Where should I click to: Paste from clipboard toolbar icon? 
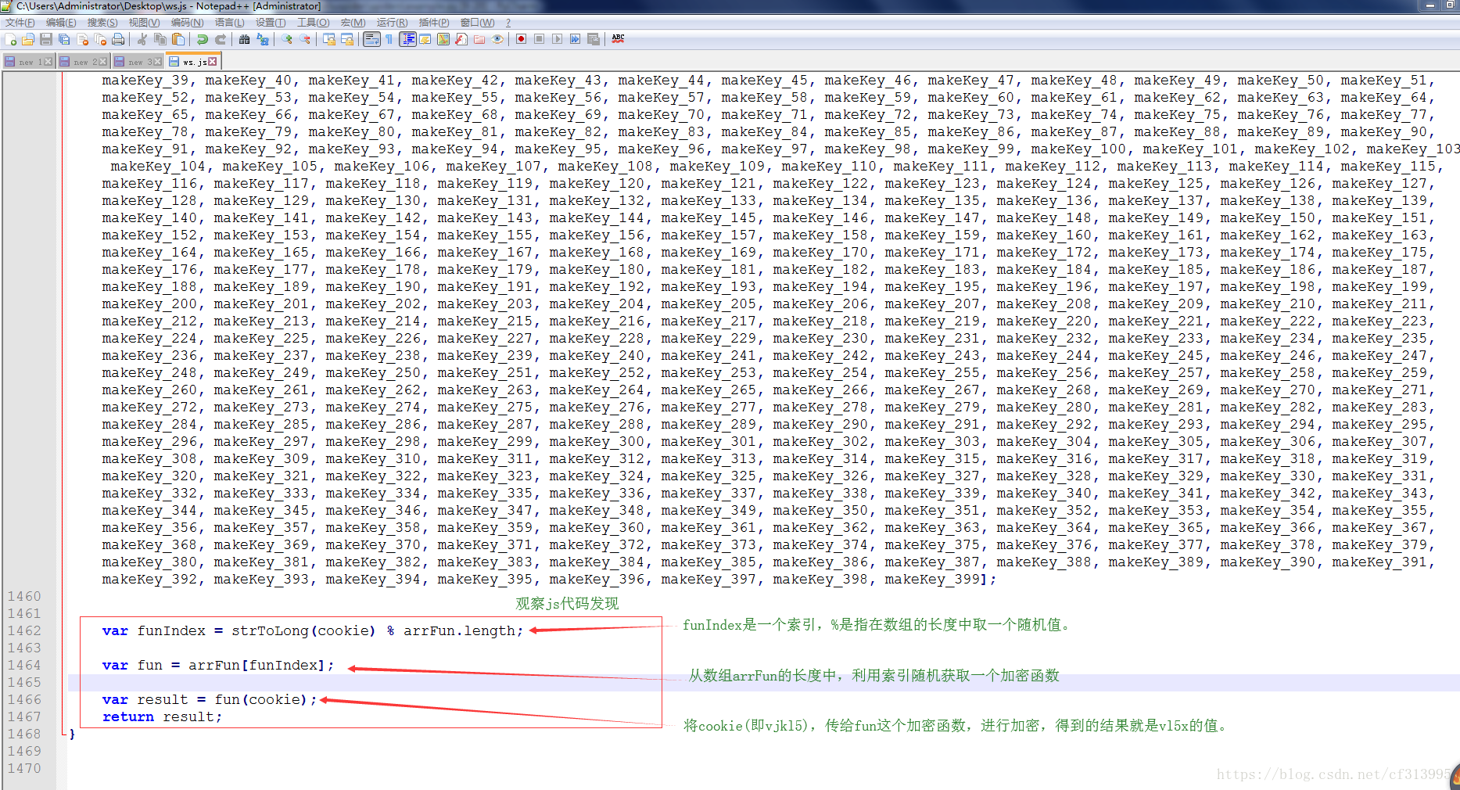[x=178, y=39]
